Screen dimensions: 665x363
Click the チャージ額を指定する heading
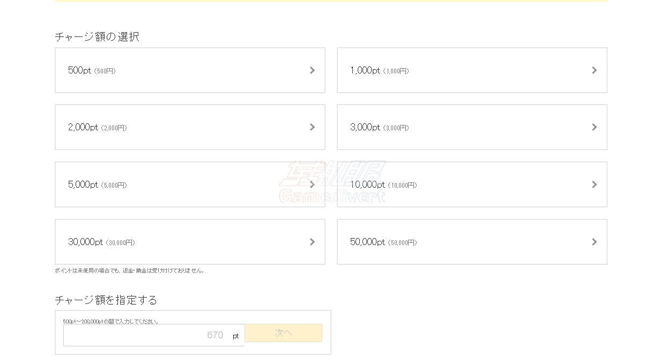(x=106, y=300)
